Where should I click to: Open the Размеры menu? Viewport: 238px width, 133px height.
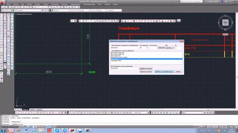(64, 4)
